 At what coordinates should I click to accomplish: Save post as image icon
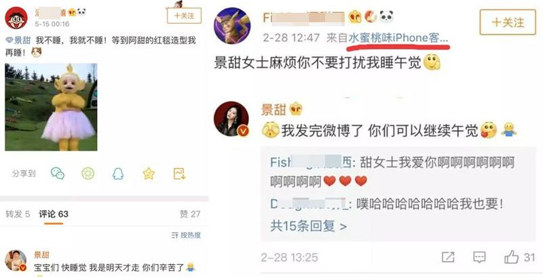click(179, 173)
